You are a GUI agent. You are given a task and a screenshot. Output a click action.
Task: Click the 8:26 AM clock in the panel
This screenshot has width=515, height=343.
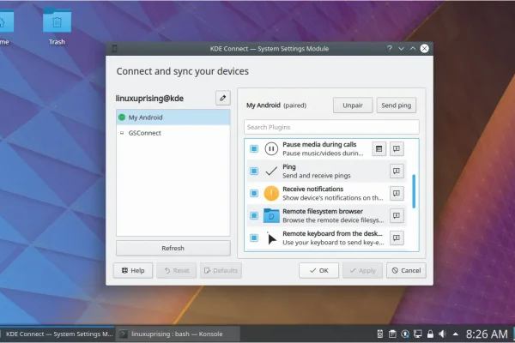487,334
